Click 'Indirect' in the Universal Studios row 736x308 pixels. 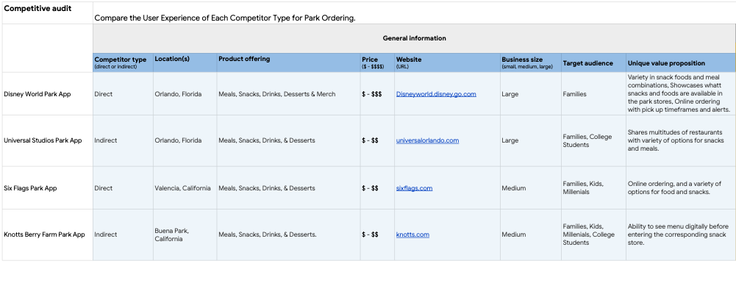coord(123,140)
